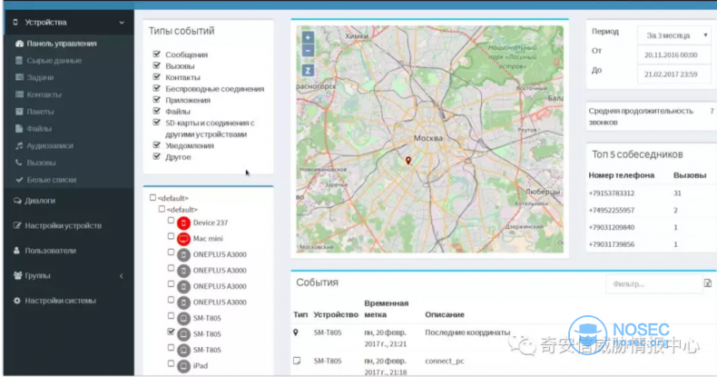Screen dimensions: 717x377
Task: Check the Device 237 checkbox
Action: pyautogui.click(x=171, y=221)
